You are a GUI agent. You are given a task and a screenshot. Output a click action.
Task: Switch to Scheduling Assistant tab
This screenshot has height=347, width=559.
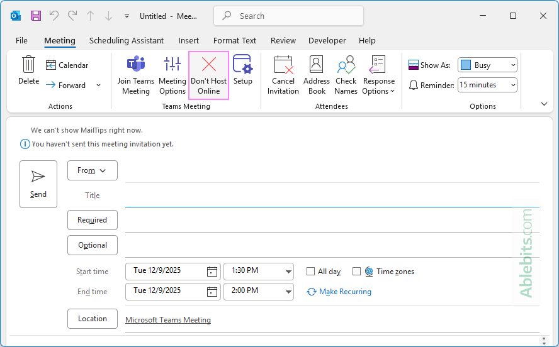tap(127, 41)
